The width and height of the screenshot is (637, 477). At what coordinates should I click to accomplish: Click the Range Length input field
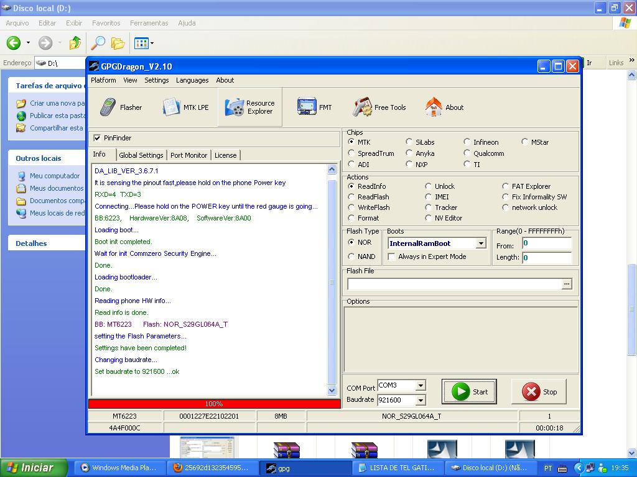pos(547,258)
